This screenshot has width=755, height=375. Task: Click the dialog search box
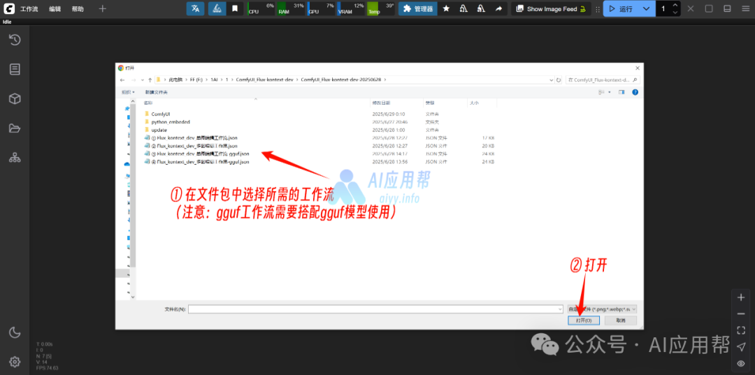(x=603, y=80)
